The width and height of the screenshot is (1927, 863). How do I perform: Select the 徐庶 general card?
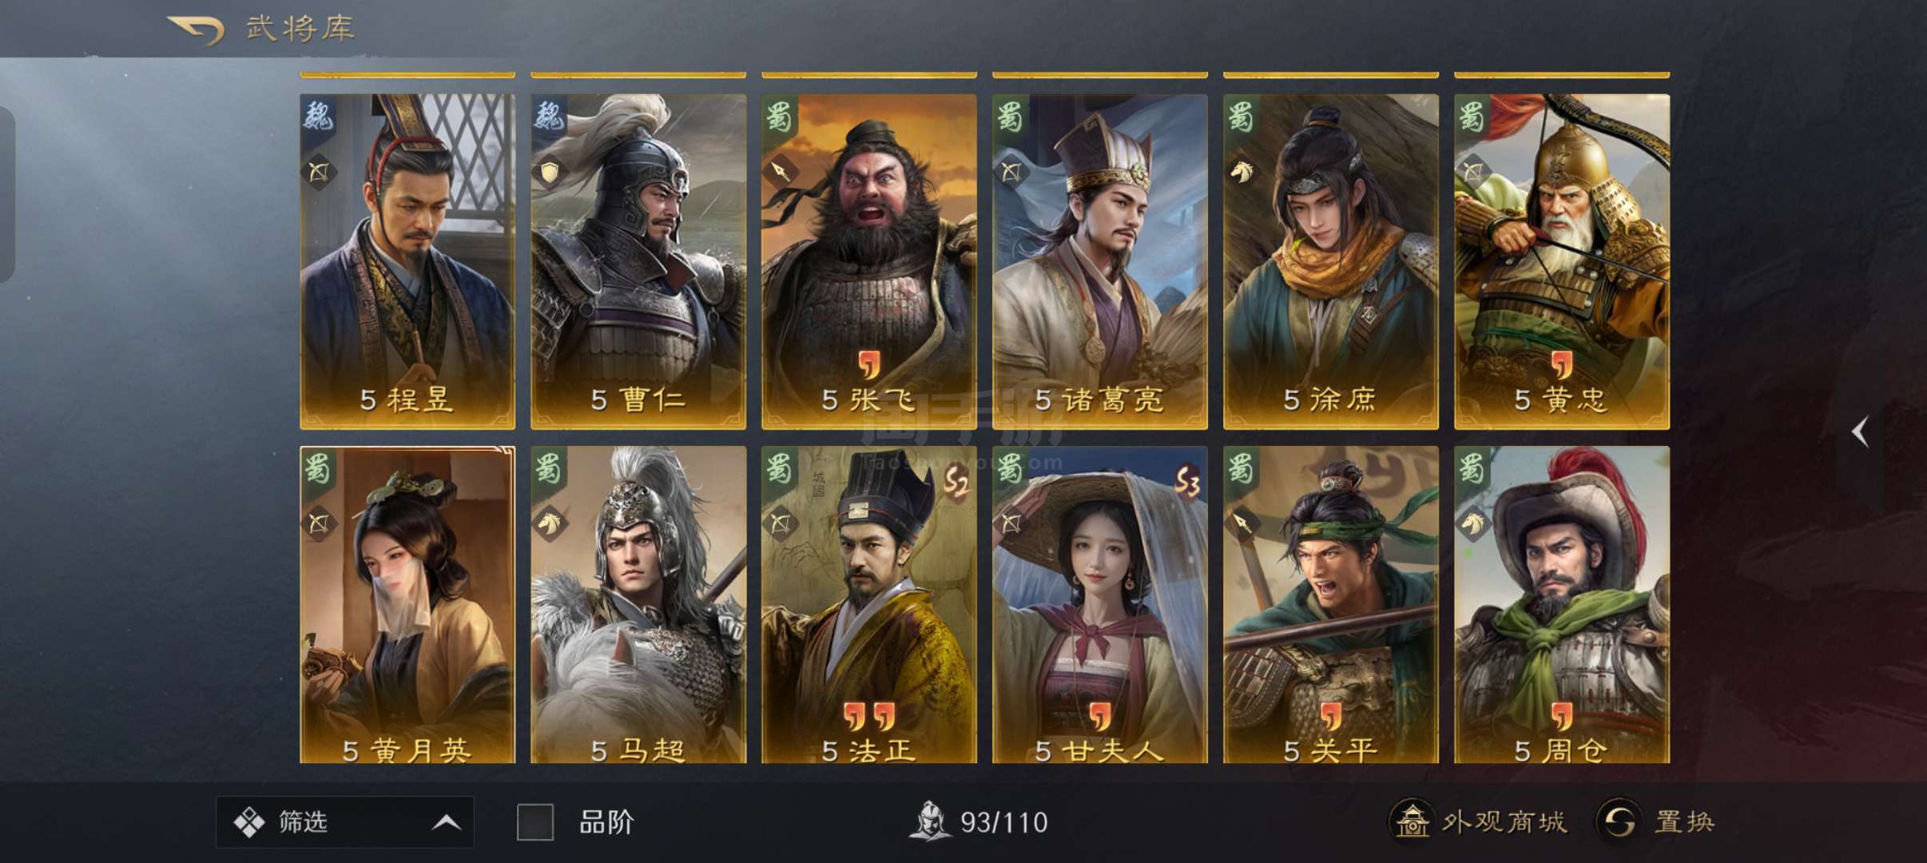tap(1331, 261)
